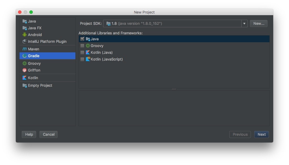Click the Kotlin (JavaScript) framework icon
Image resolution: width=289 pixels, height=165 pixels.
pos(88,59)
